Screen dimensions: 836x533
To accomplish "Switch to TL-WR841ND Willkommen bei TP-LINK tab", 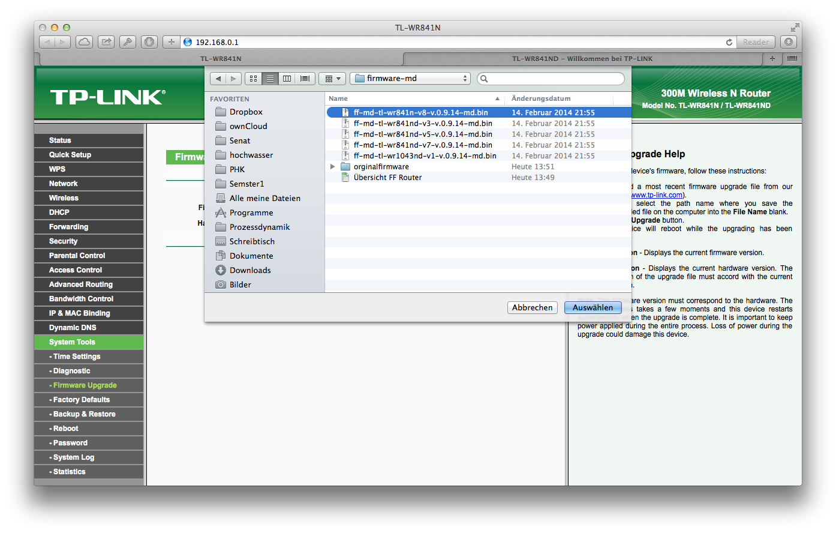I will click(582, 59).
